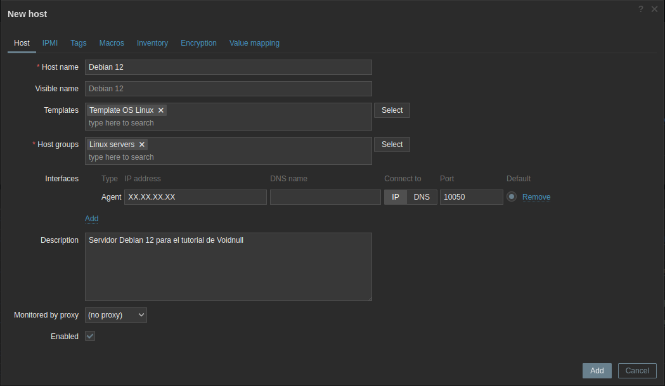Go to the Inventory tab
This screenshot has width=665, height=386.
click(152, 43)
